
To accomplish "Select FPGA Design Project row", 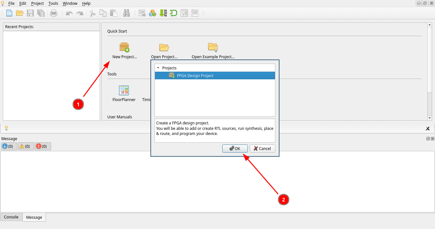I will (215, 75).
